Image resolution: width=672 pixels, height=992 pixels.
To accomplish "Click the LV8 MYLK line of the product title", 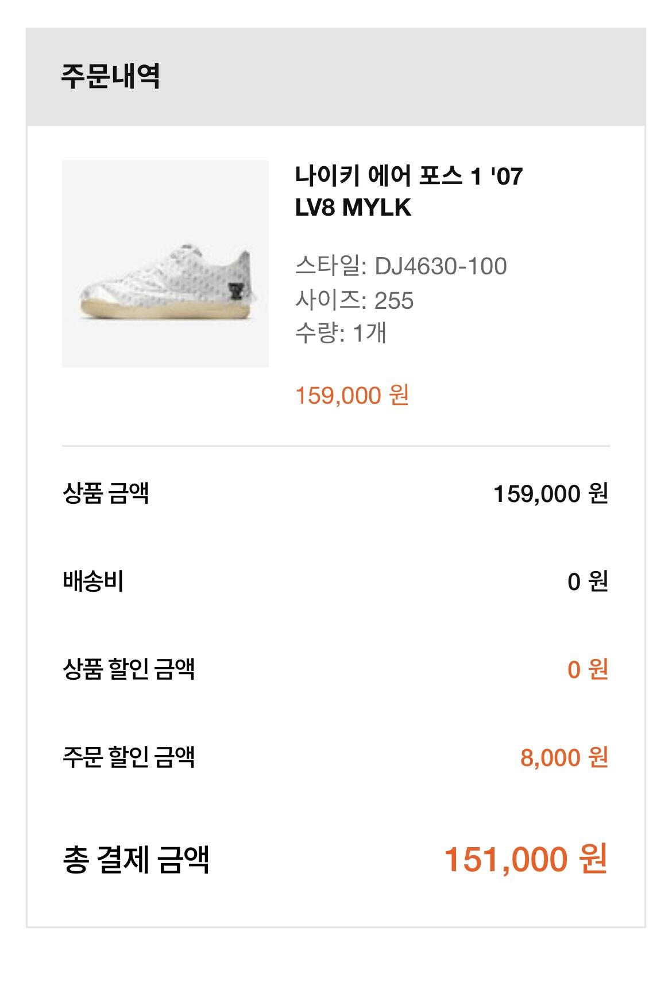I will (353, 208).
